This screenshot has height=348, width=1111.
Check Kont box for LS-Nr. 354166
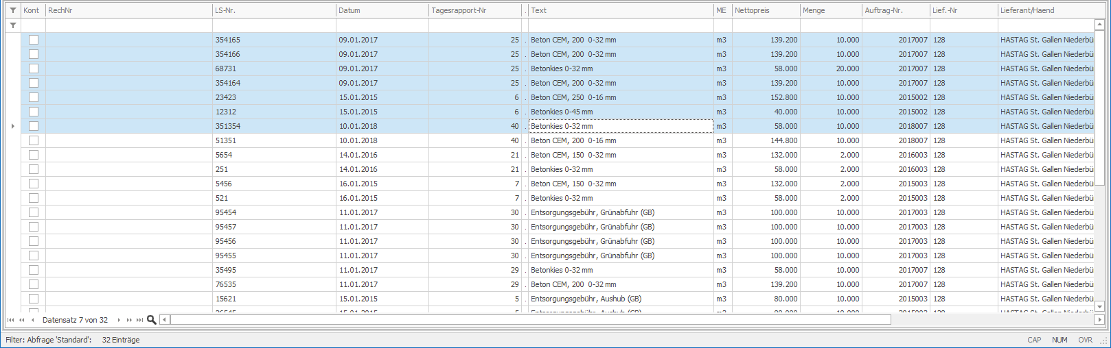point(33,54)
